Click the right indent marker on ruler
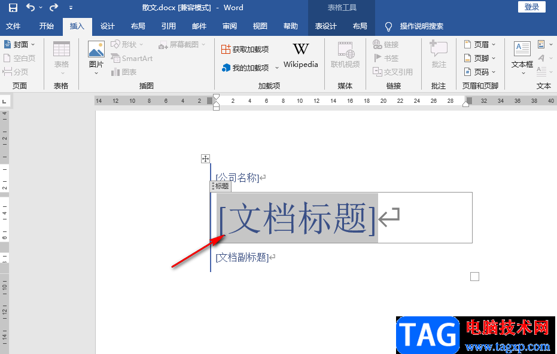This screenshot has width=557, height=354. pyautogui.click(x=465, y=103)
